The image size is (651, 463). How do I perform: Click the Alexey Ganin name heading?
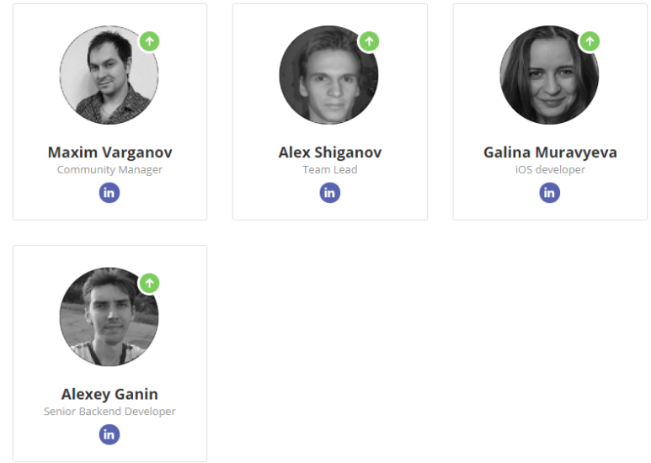(x=109, y=394)
